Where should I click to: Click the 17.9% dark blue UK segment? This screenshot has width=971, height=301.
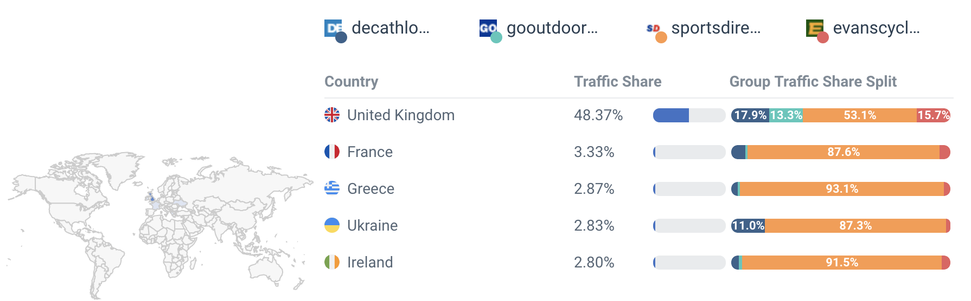[750, 115]
